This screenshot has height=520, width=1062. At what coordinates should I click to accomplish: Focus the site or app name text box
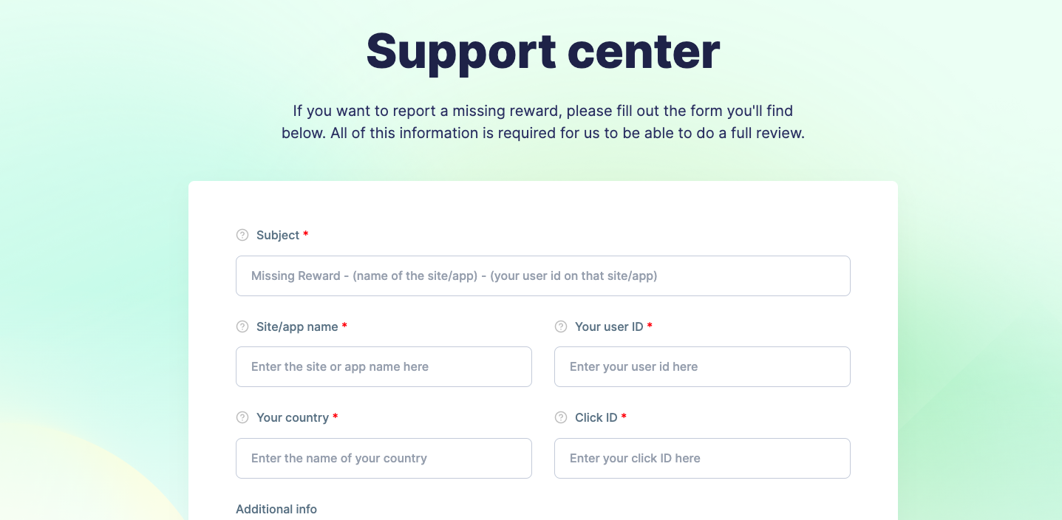[384, 366]
